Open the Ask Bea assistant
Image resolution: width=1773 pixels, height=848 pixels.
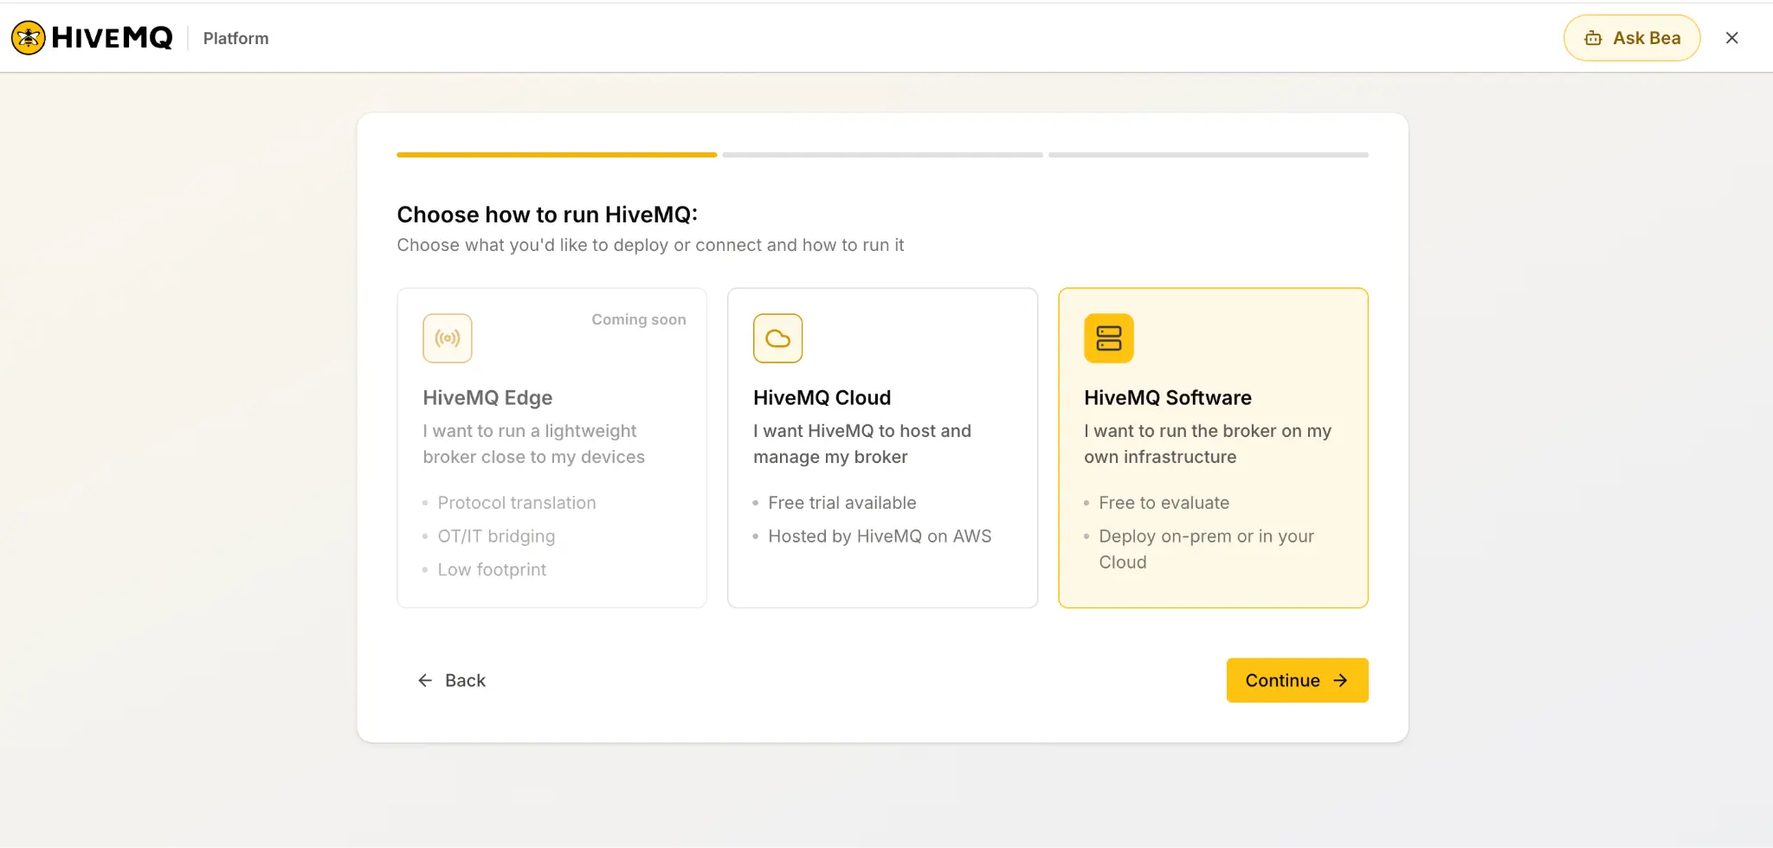pyautogui.click(x=1632, y=38)
